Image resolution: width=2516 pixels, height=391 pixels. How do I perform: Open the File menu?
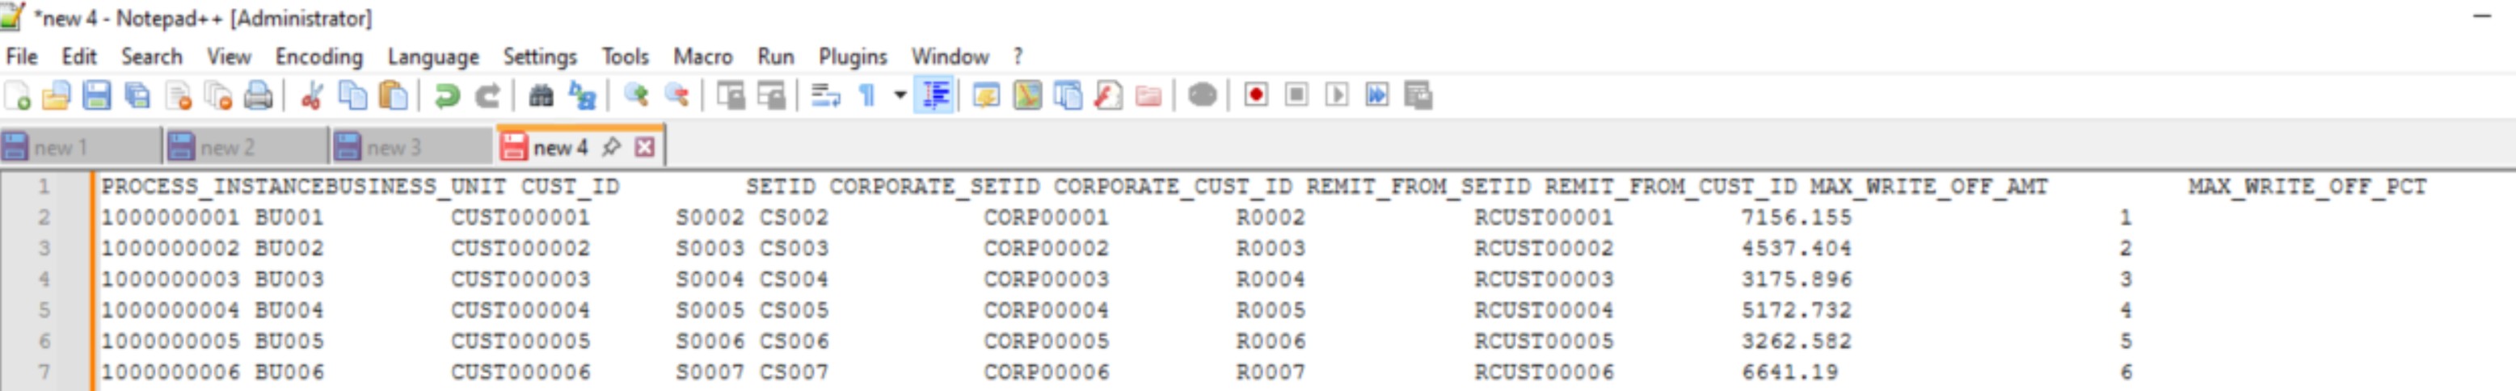coord(22,57)
